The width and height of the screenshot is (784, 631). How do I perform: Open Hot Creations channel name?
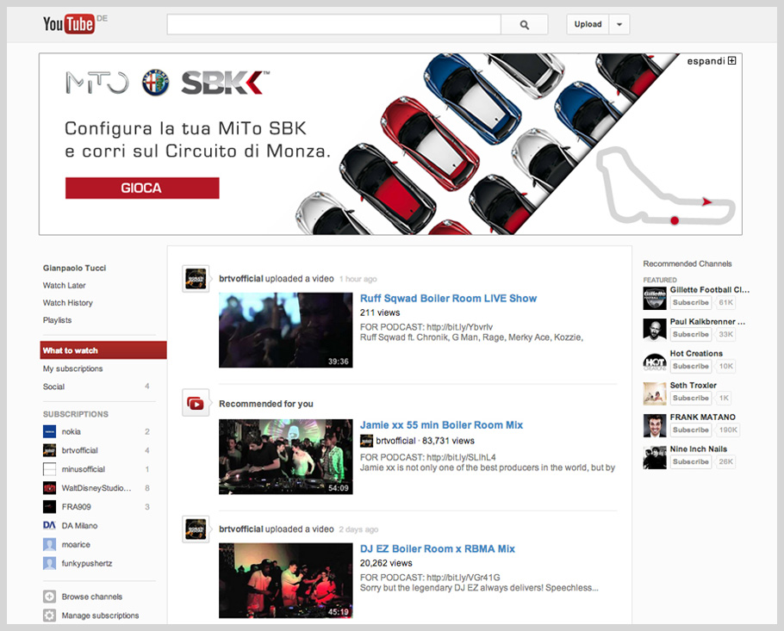click(696, 354)
